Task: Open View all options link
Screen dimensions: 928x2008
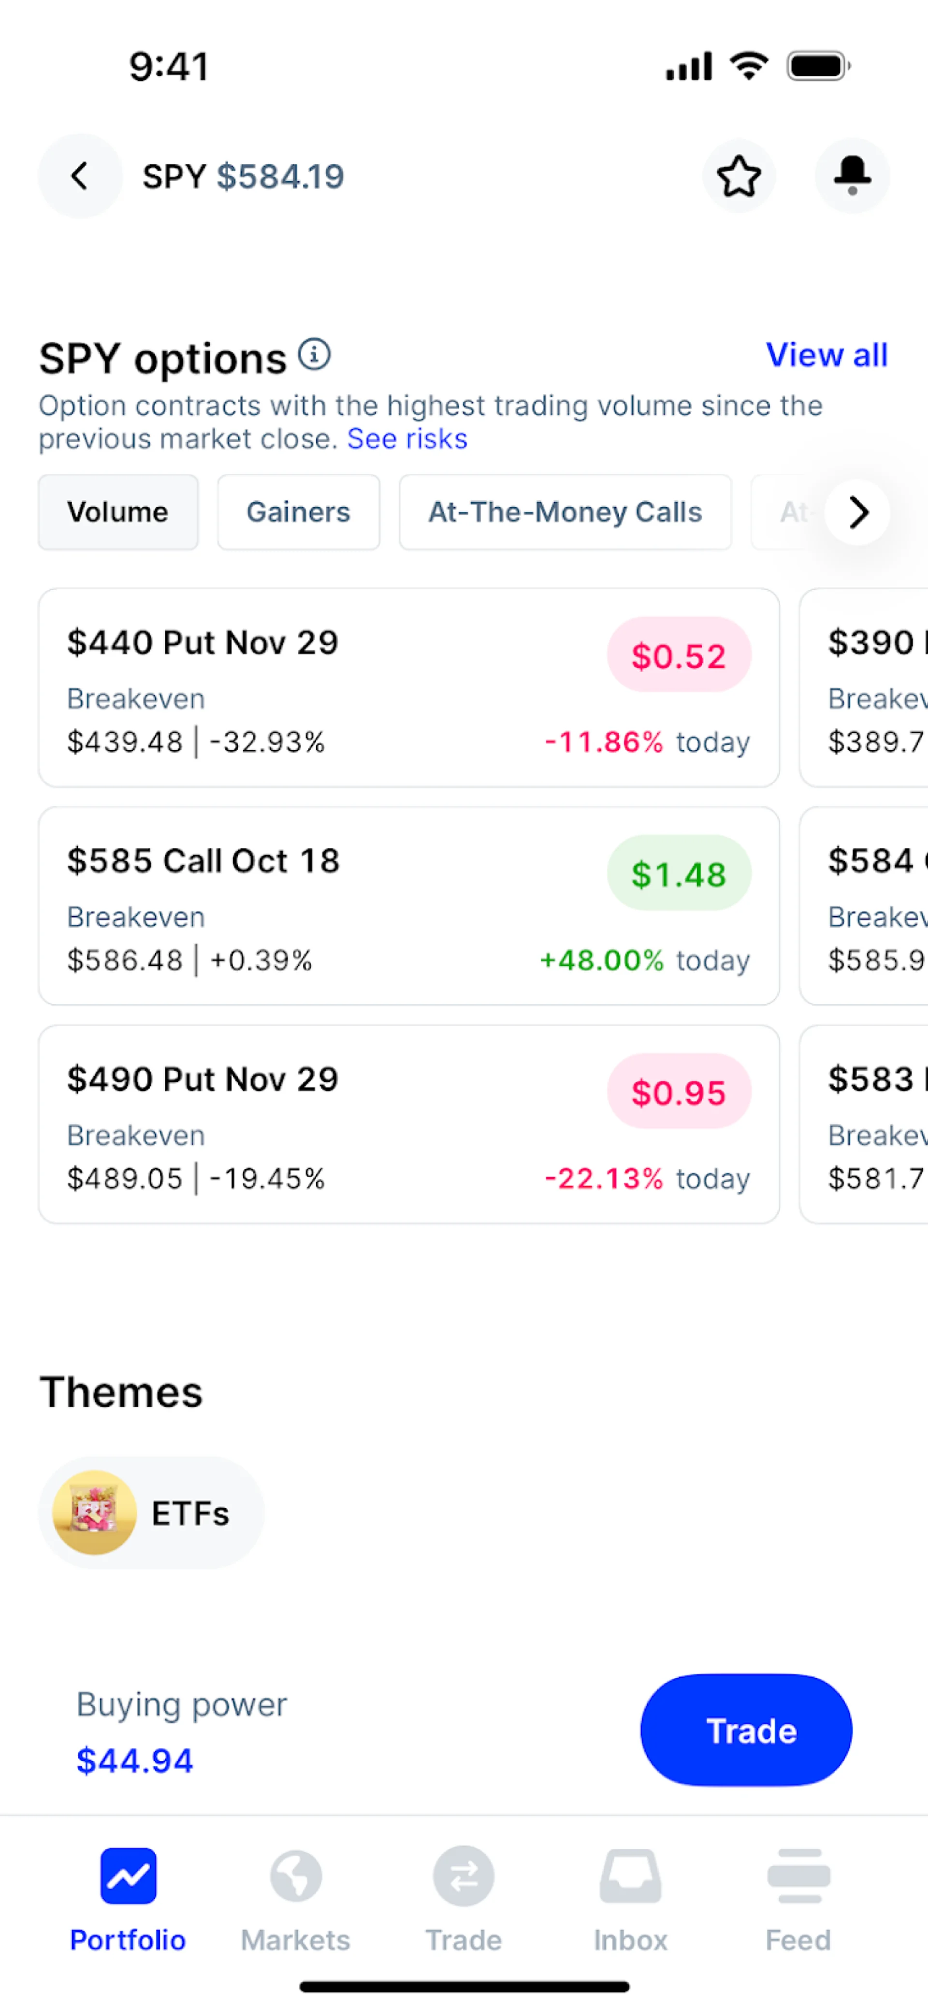Action: tap(826, 355)
